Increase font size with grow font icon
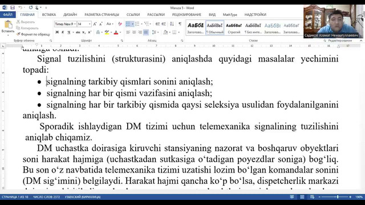The height and width of the screenshot is (205, 365). pos(95,24)
